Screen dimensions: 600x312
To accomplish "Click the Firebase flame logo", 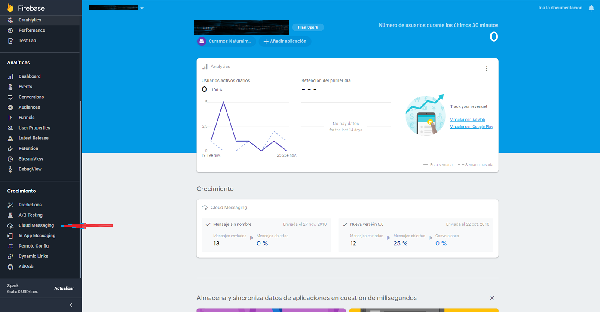I will (11, 8).
